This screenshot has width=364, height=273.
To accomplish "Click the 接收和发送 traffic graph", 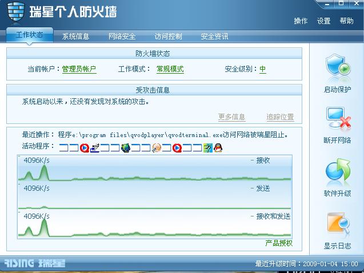I will (155, 224).
